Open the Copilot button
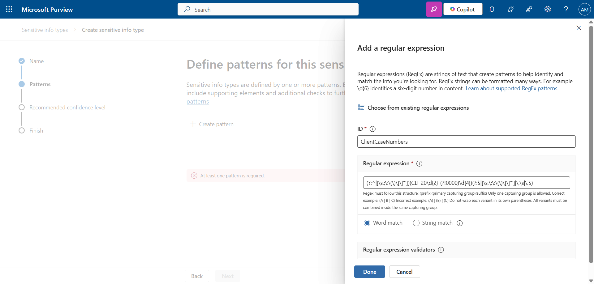Viewport: 594px width, 284px height. pos(463,9)
